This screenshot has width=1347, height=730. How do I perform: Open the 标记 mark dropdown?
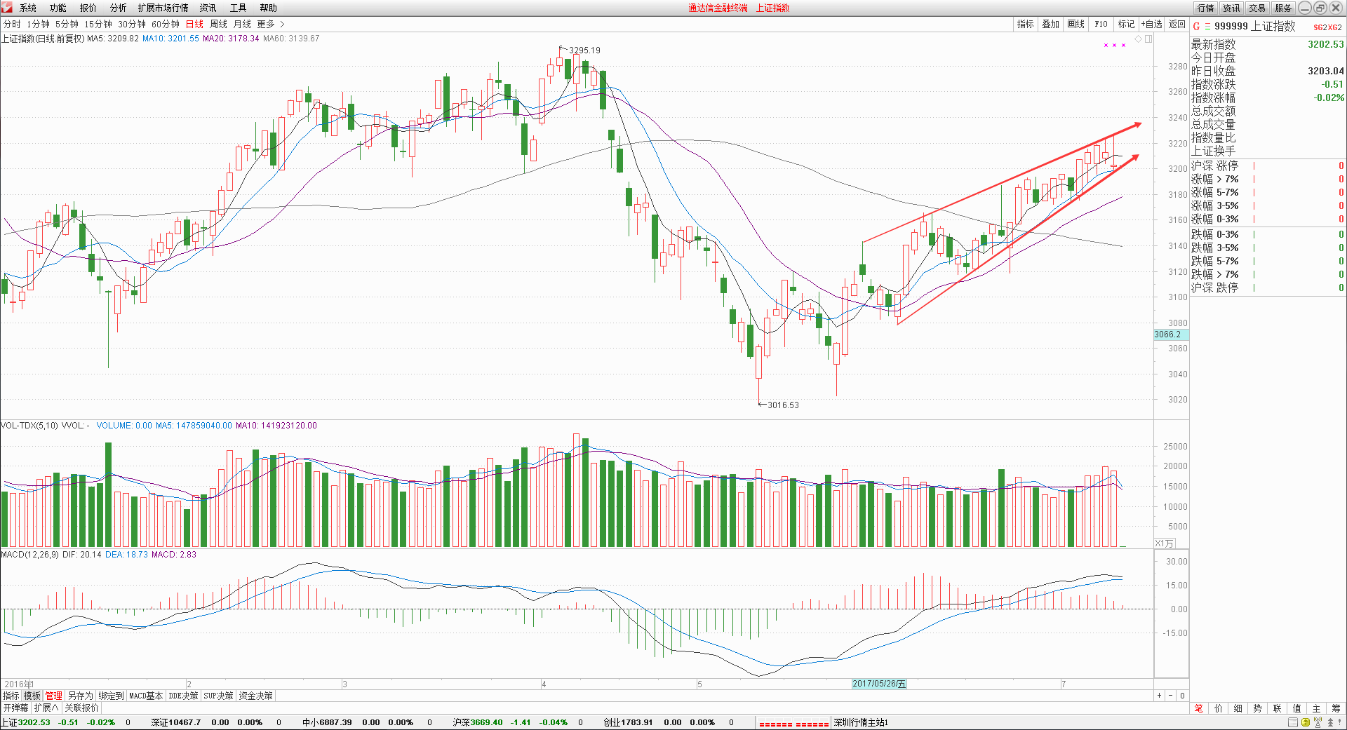(1126, 24)
